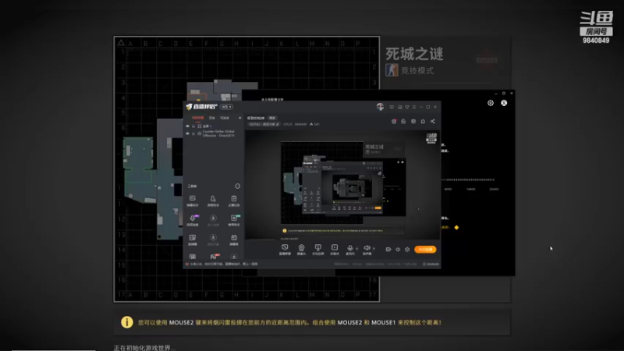624x351 pixels.
Task: Click the stream timer in the companion status bar
Action: pyautogui.click(x=431, y=264)
